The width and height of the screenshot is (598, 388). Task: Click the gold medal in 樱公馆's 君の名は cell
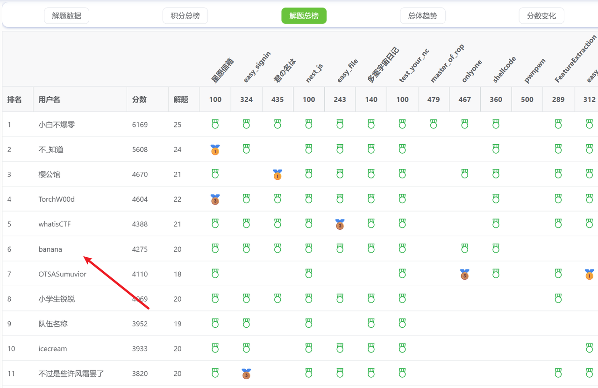(x=278, y=174)
